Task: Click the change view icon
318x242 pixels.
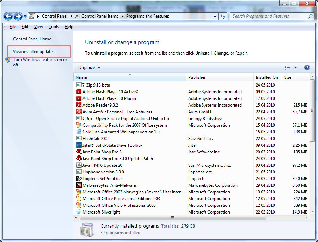Action: [287, 68]
